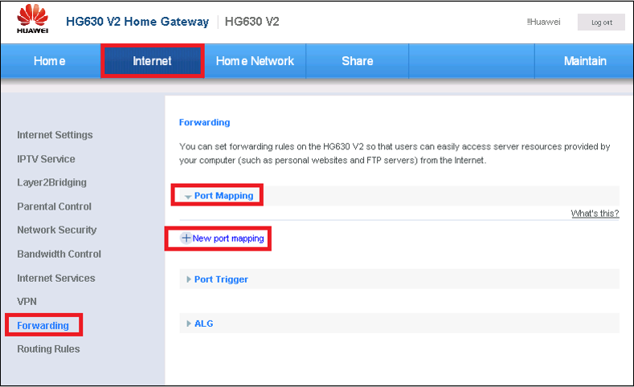The height and width of the screenshot is (387, 634).
Task: Open Parental Control settings
Action: [x=54, y=206]
